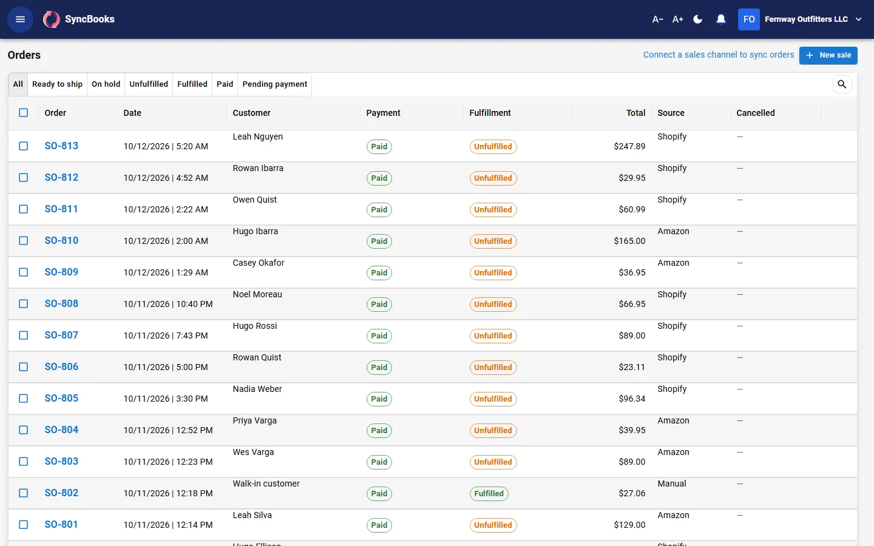Open notifications bell icon
The height and width of the screenshot is (546, 874).
click(721, 19)
